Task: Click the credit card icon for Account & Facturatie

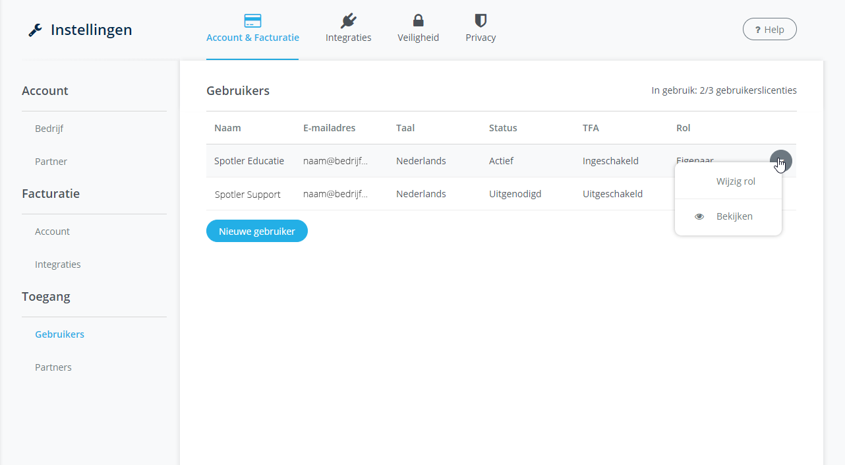Action: 252,20
